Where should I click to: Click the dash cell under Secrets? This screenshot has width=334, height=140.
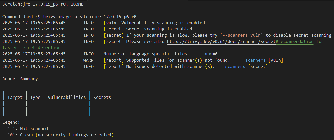pyautogui.click(x=102, y=110)
